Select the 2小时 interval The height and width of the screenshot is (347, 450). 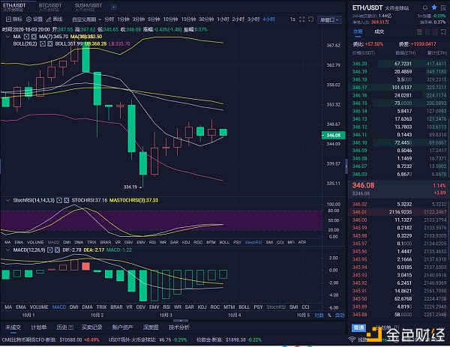(x=238, y=19)
